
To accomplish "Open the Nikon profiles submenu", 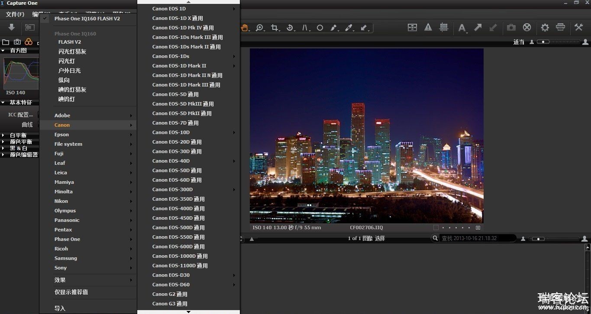I will tap(88, 201).
